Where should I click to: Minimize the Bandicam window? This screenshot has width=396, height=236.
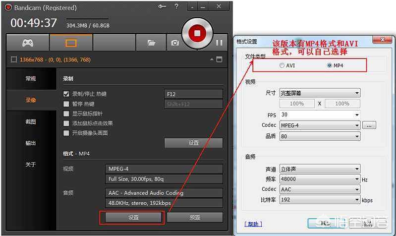203,7
